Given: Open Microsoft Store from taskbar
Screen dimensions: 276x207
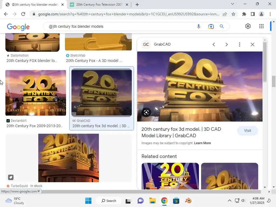Looking at the screenshot, I should (x=176, y=201).
